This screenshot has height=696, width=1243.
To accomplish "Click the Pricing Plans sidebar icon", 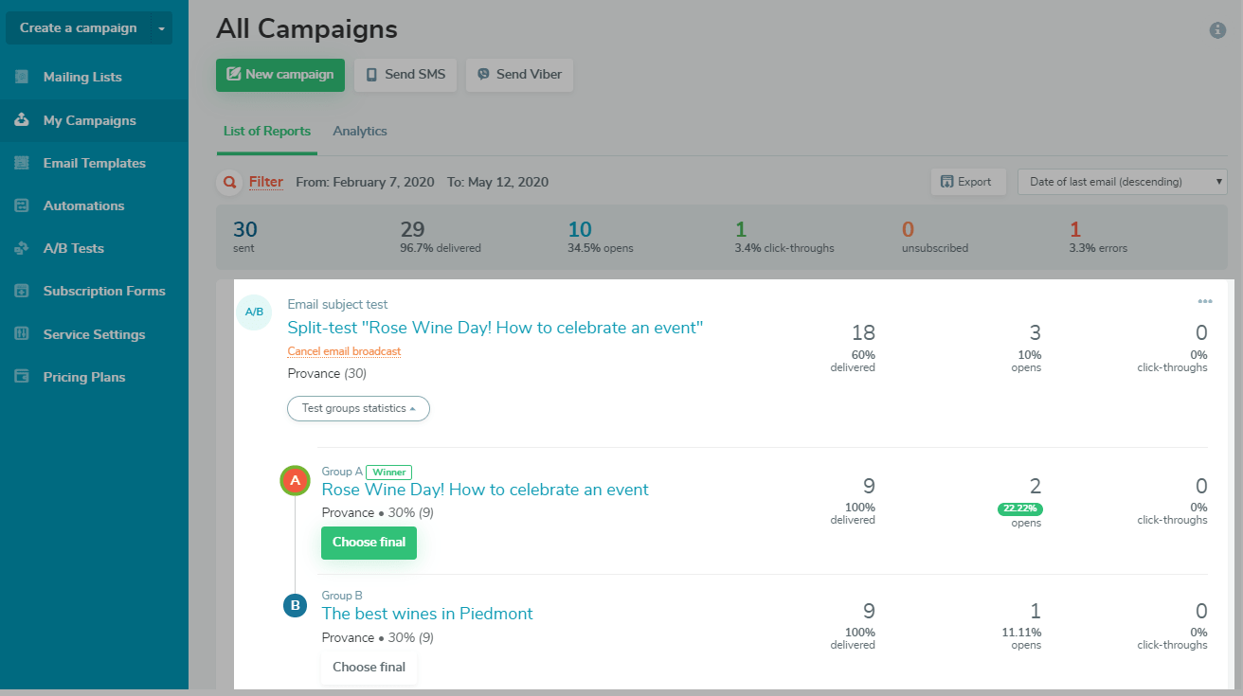I will (22, 377).
